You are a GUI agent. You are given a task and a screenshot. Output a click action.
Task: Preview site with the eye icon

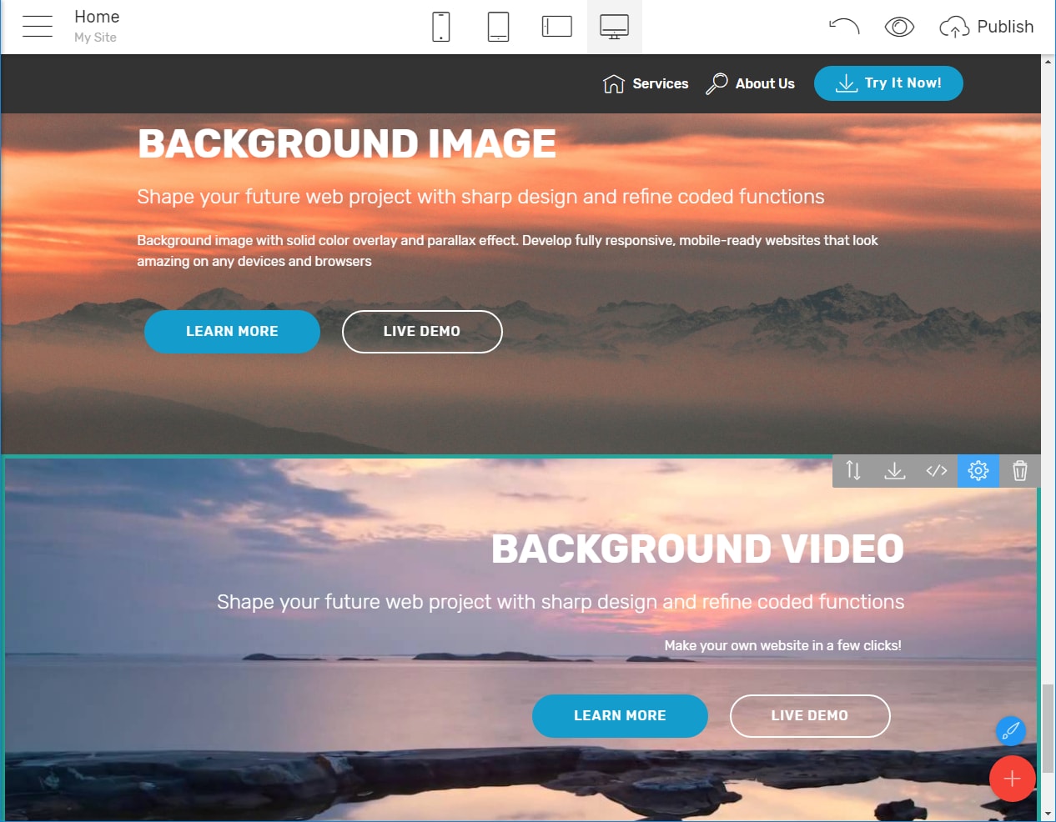pos(899,27)
